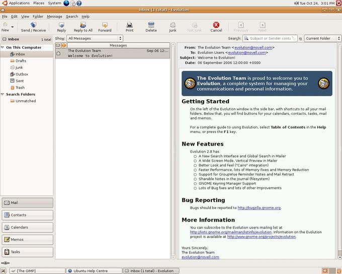Open the New button dropdown arrow
The width and height of the screenshot is (342, 274).
pos(13,27)
